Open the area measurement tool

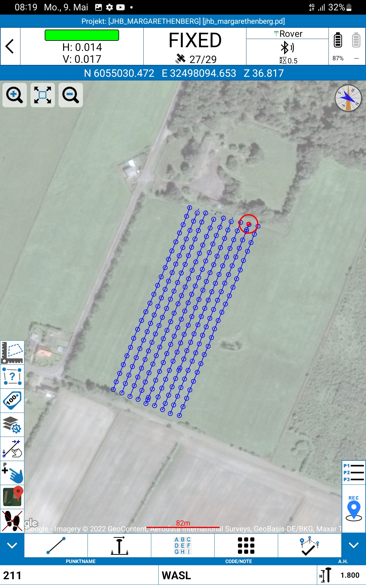coord(12,353)
